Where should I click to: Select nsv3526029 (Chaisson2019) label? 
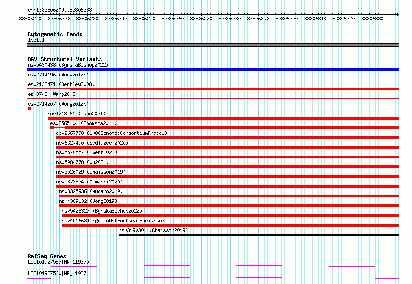pos(91,172)
